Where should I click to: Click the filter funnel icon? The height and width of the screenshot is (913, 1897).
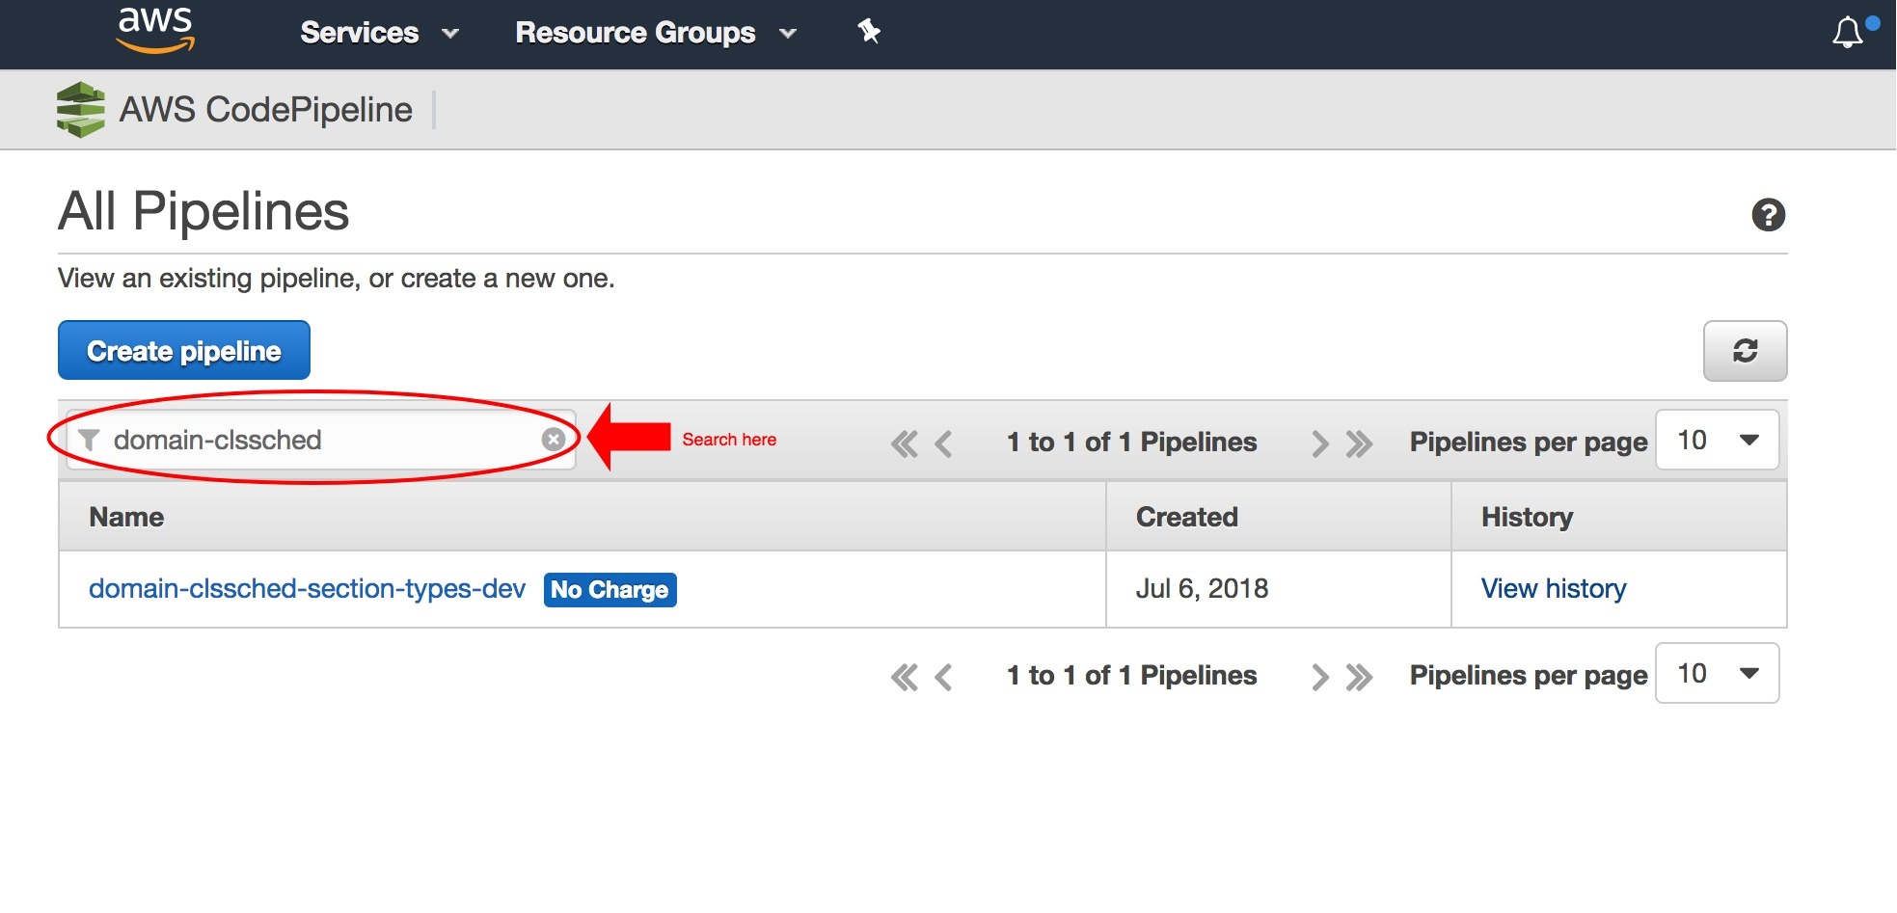(x=89, y=440)
